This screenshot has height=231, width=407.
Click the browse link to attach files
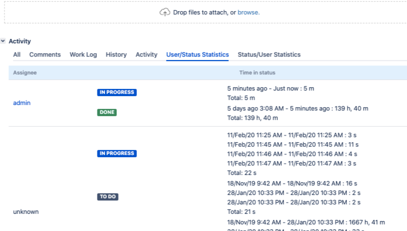point(248,12)
